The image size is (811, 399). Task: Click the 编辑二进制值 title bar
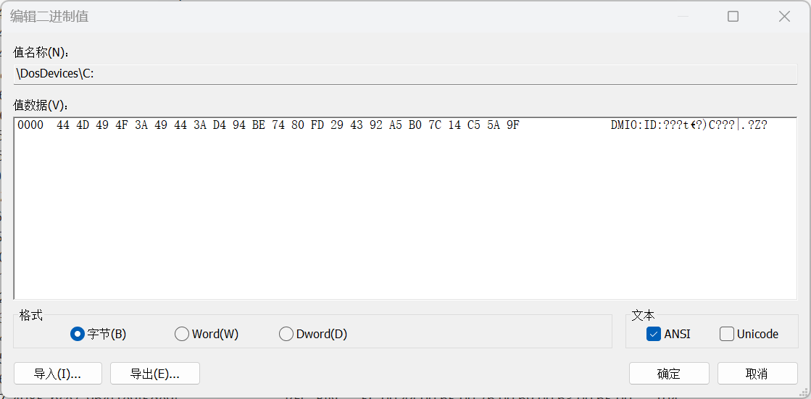point(290,16)
